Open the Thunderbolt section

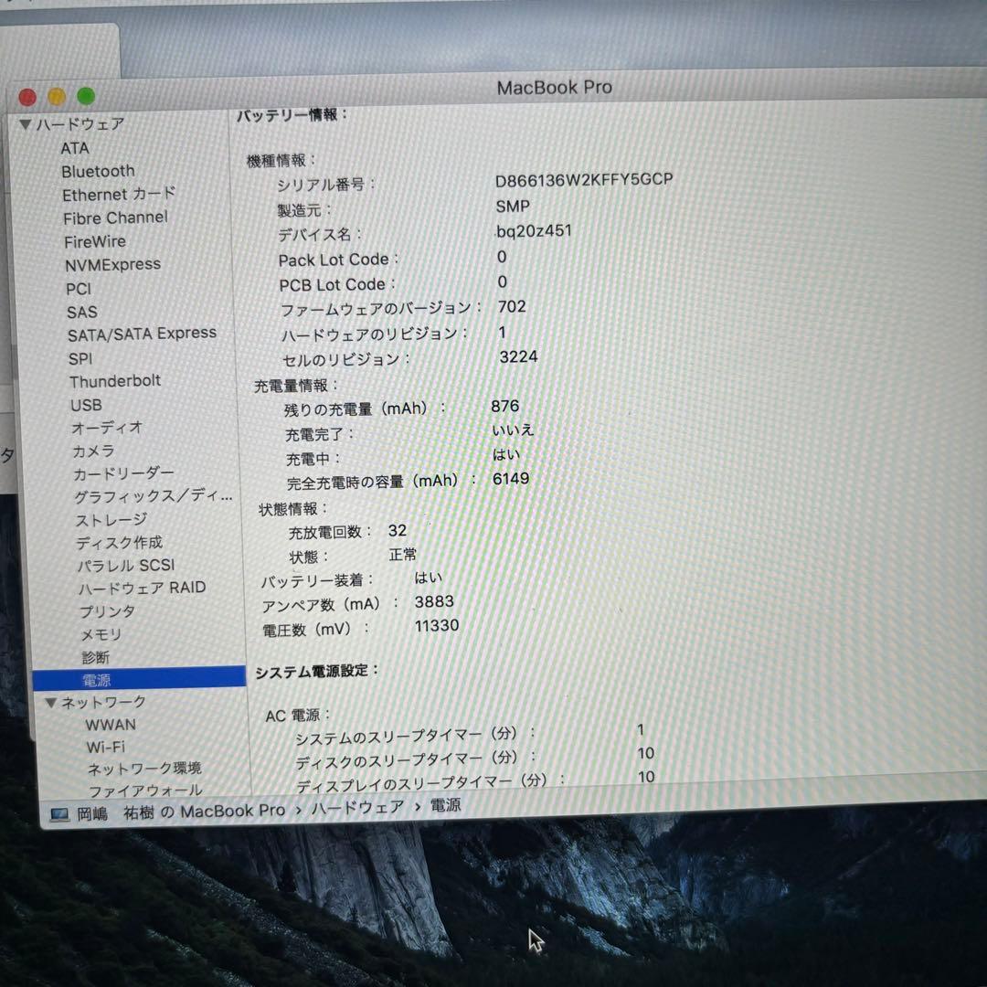click(114, 381)
